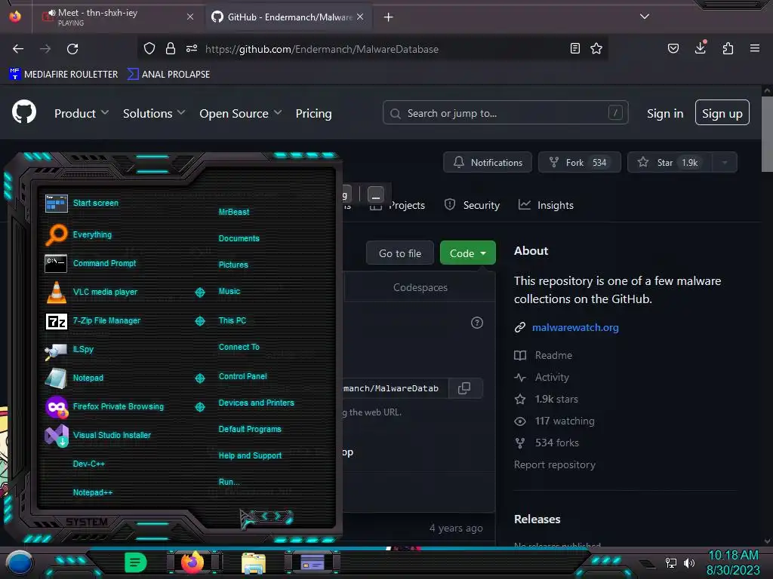Expand the Firefox Private Browsing jump list
The image size is (773, 579).
(x=200, y=406)
